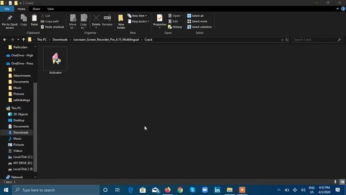
Task: Go back with the Back arrow
Action: (x=5, y=40)
